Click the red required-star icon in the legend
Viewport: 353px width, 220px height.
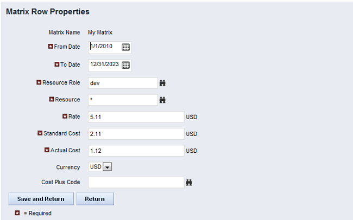click(x=17, y=213)
